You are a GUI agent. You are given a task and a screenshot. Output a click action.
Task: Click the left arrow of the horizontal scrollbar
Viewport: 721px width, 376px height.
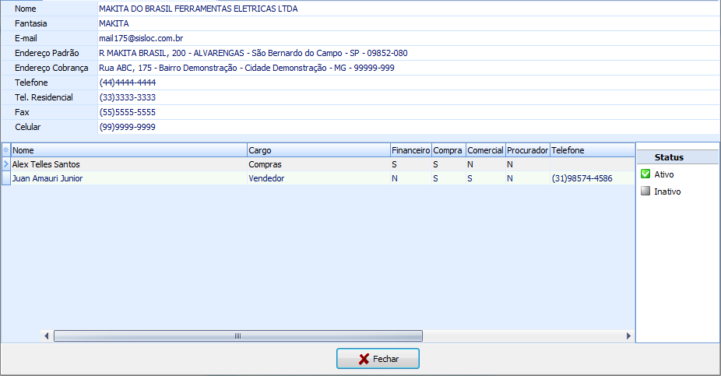pos(46,336)
